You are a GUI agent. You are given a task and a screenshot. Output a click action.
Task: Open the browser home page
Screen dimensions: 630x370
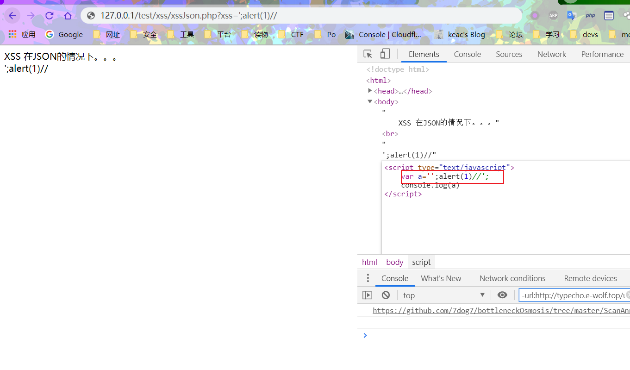pyautogui.click(x=68, y=16)
